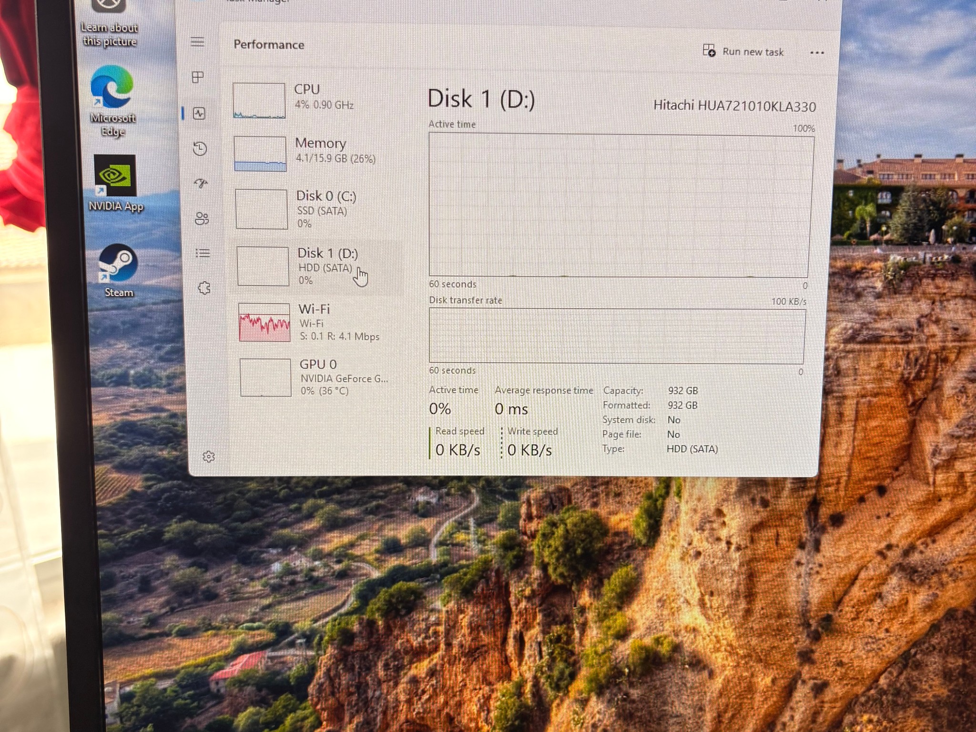This screenshot has width=976, height=732.
Task: Click the Wi-Fi red throughput thumbnail
Action: click(264, 323)
